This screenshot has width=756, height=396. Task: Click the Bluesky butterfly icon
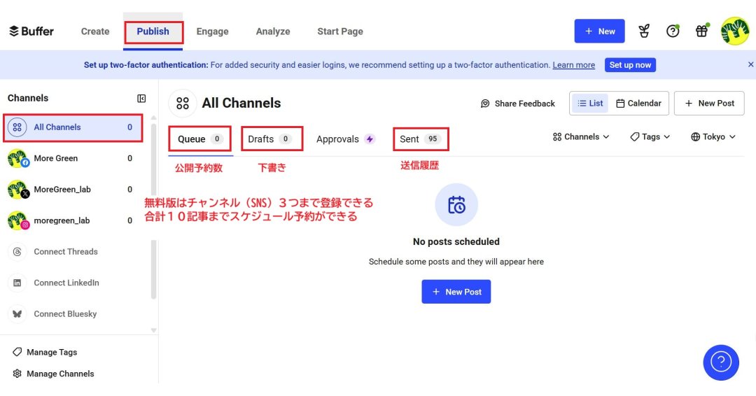pyautogui.click(x=17, y=314)
